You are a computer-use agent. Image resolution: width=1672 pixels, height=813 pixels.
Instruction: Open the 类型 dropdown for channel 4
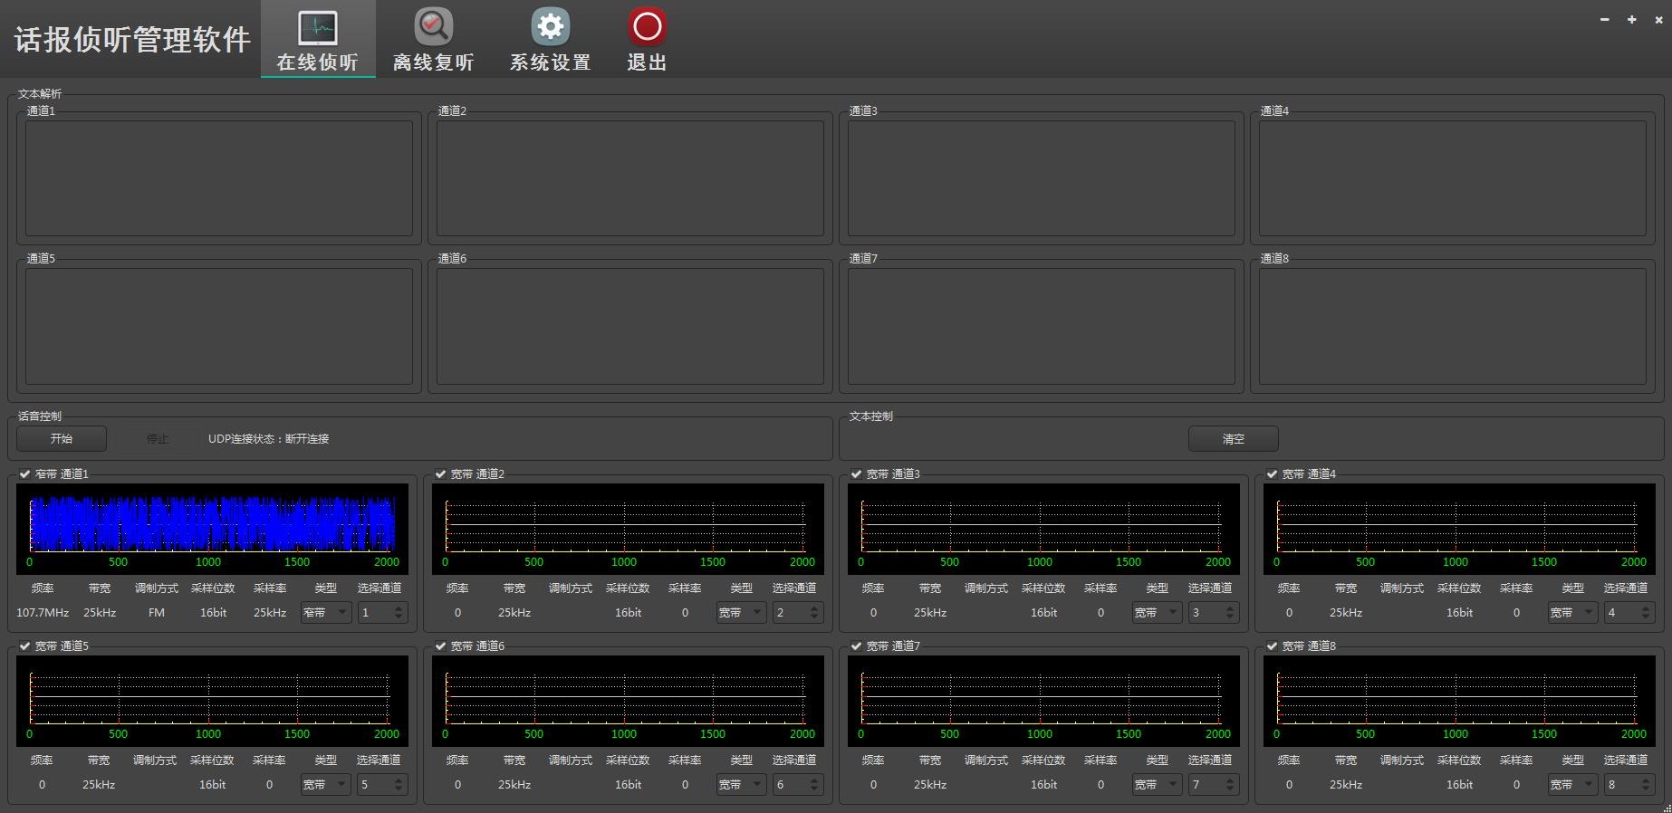point(1573,613)
